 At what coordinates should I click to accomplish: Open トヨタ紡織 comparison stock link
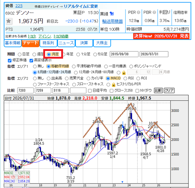click(x=61, y=36)
